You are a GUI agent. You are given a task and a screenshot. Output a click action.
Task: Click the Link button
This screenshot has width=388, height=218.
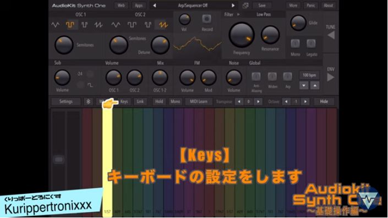coord(140,102)
